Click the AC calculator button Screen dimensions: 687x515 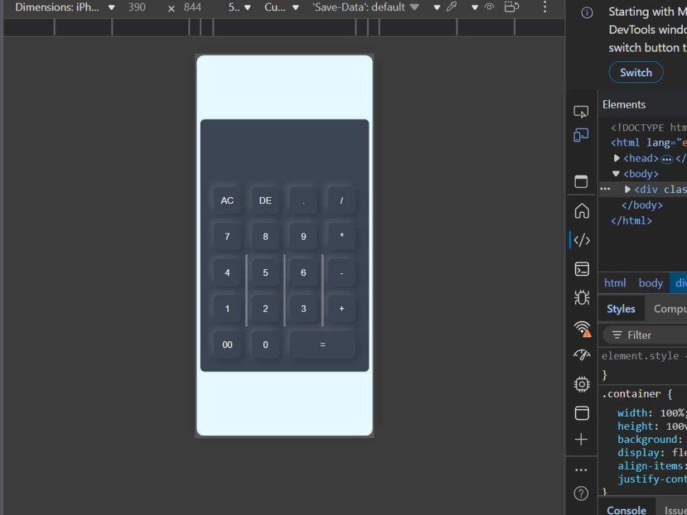pos(227,201)
